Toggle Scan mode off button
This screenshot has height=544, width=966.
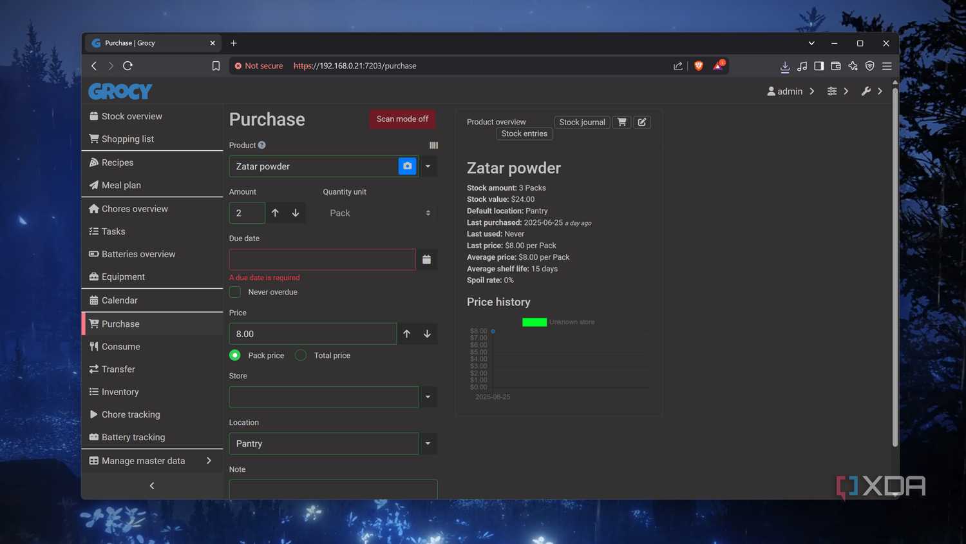402,119
